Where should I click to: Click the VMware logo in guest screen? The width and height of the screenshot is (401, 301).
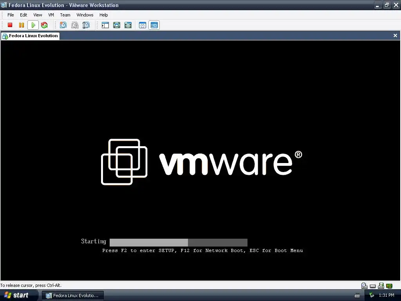tap(202, 162)
